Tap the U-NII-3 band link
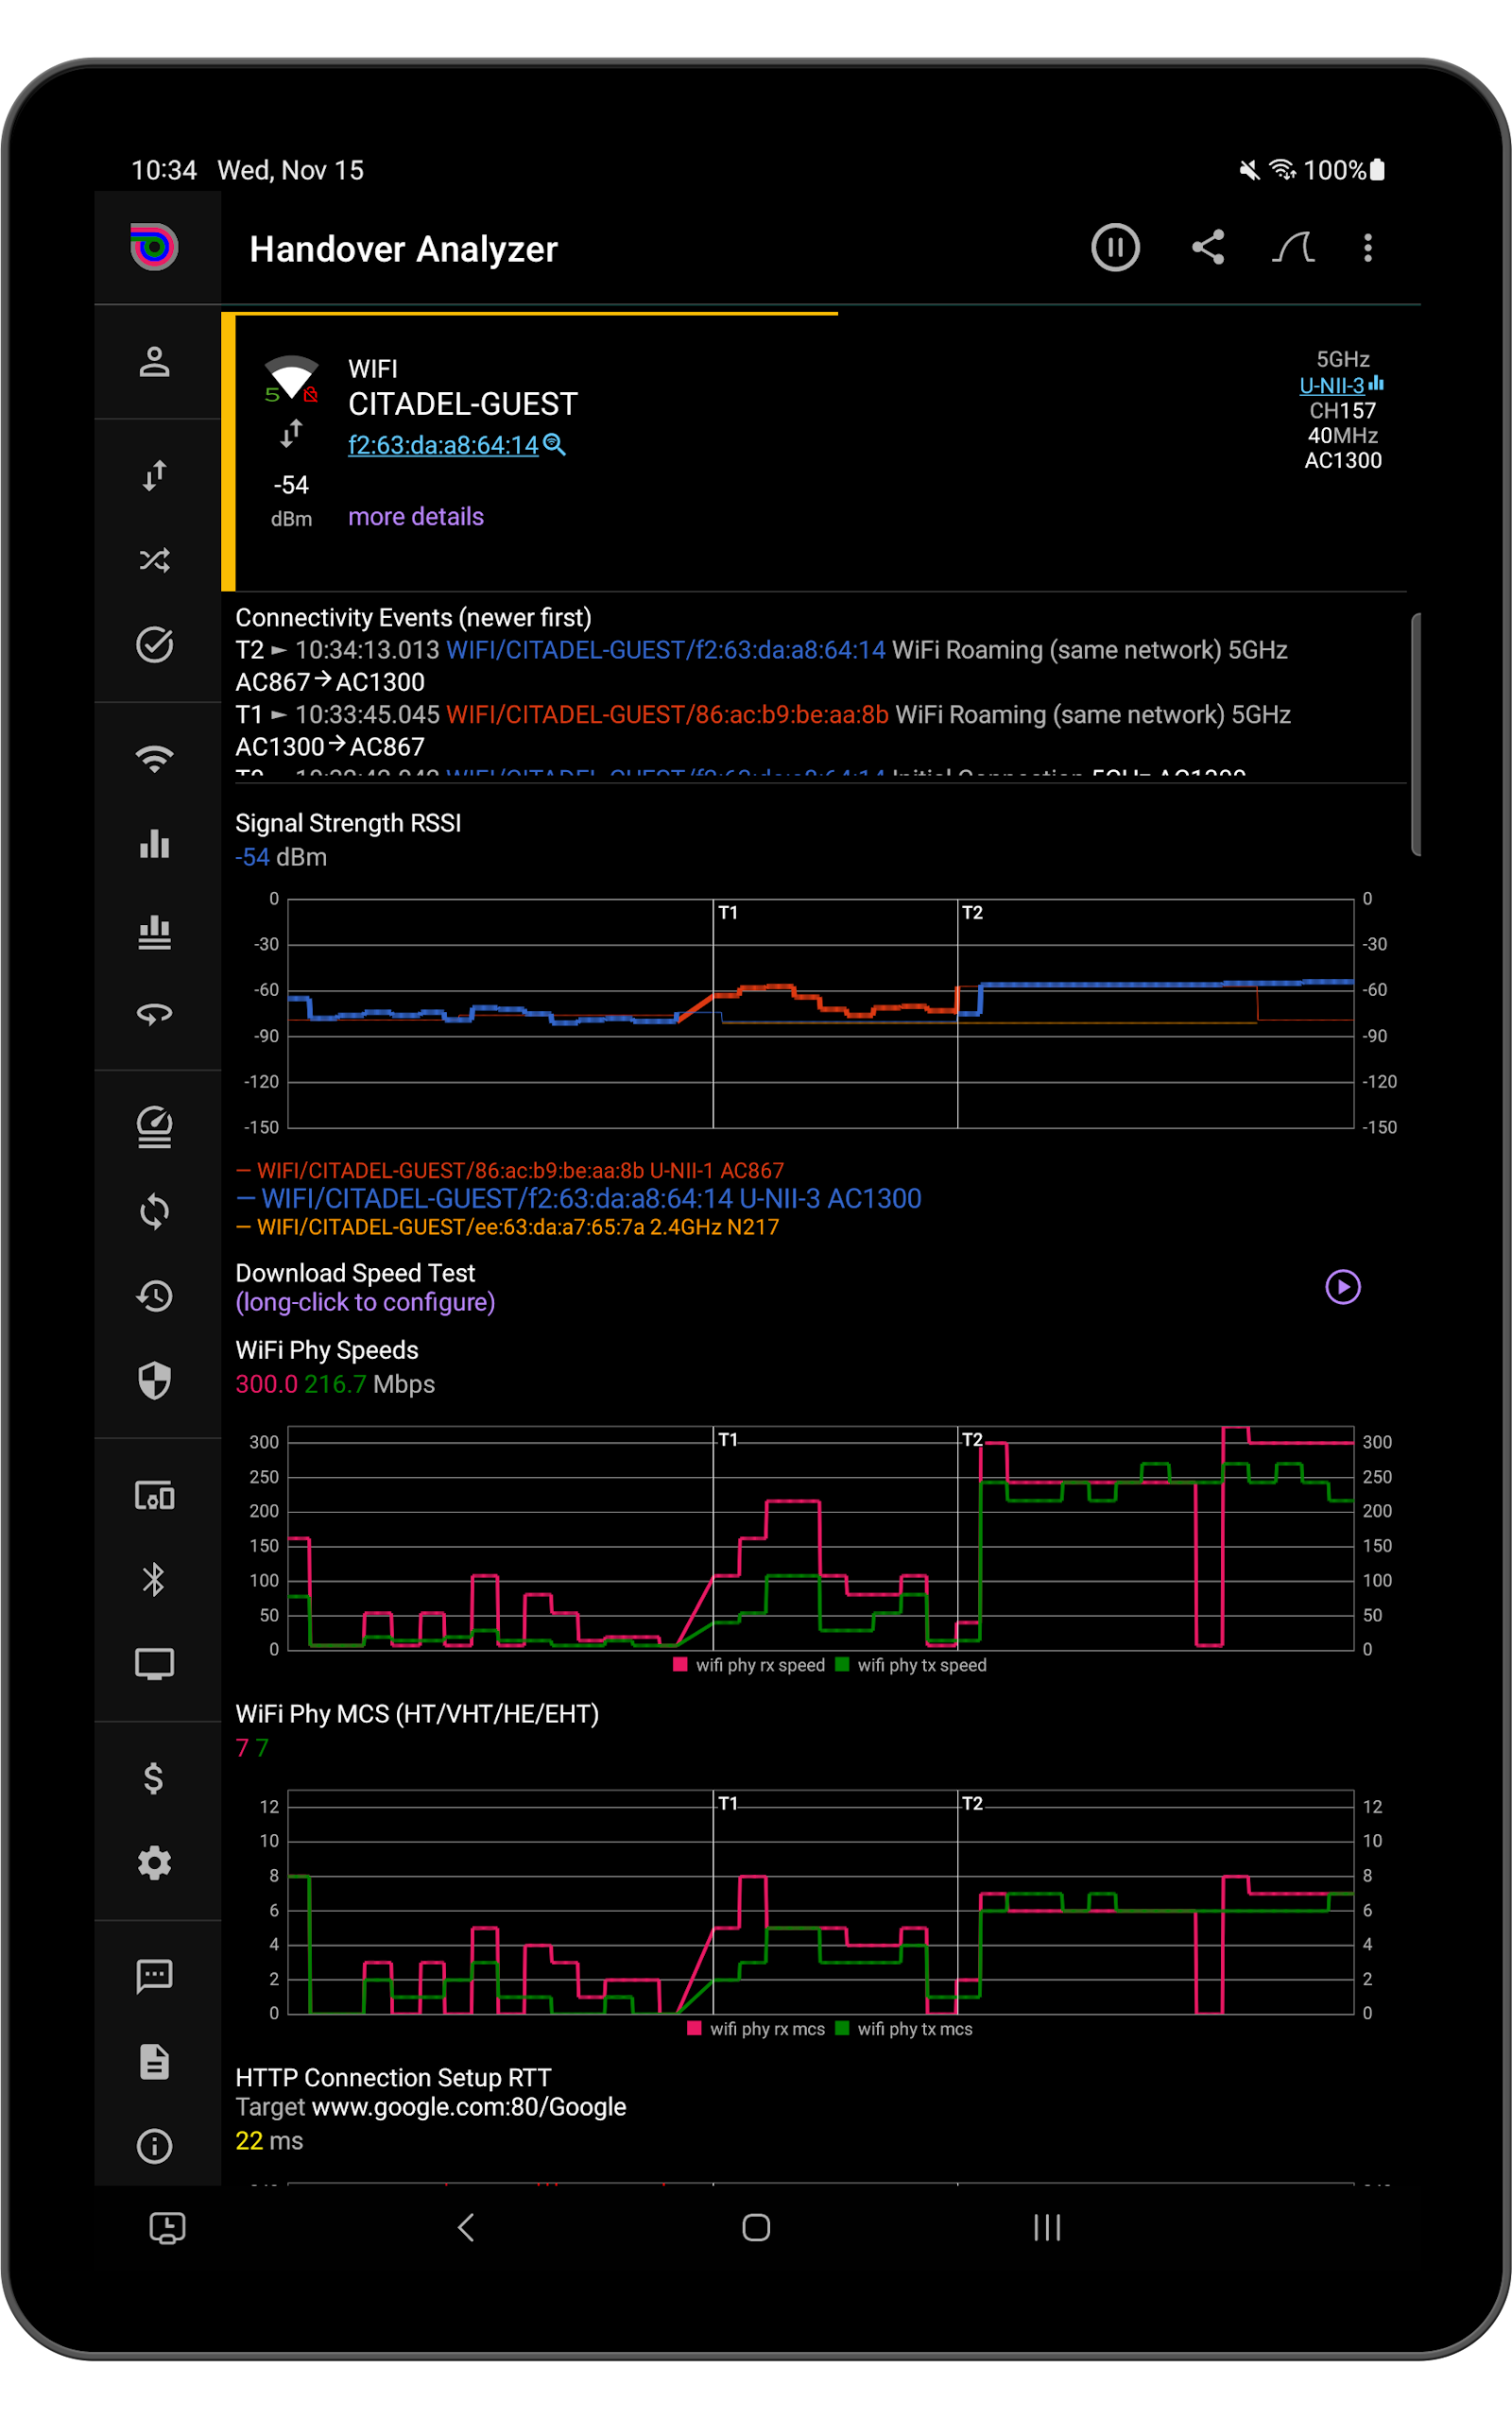The width and height of the screenshot is (1512, 2419). click(x=1333, y=385)
